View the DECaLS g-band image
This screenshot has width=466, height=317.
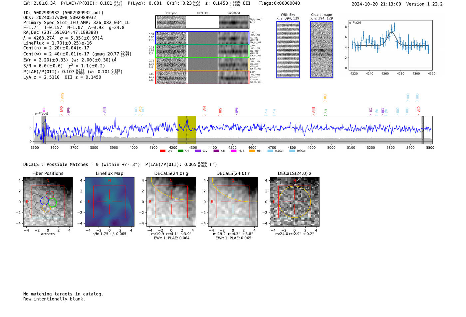171,202
